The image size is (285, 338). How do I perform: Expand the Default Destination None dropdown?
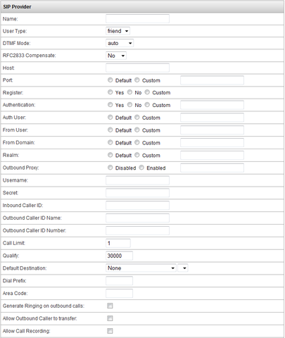pyautogui.click(x=141, y=268)
